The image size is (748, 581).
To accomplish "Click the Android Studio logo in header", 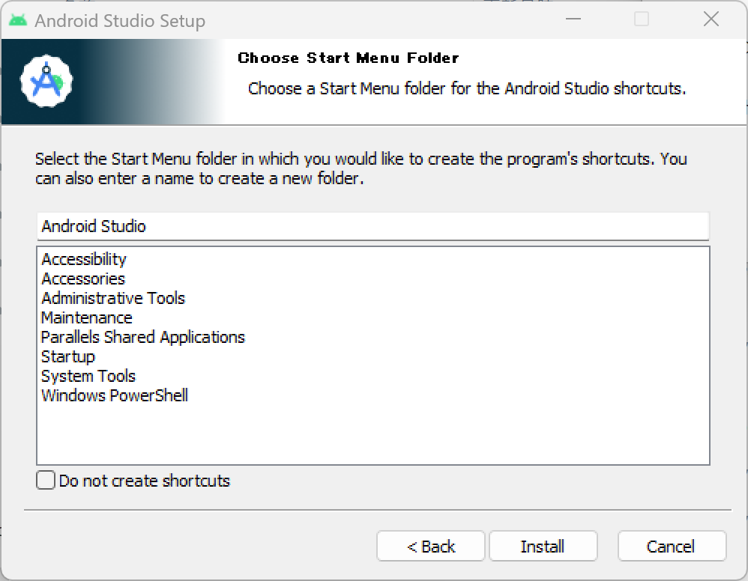I will point(46,81).
